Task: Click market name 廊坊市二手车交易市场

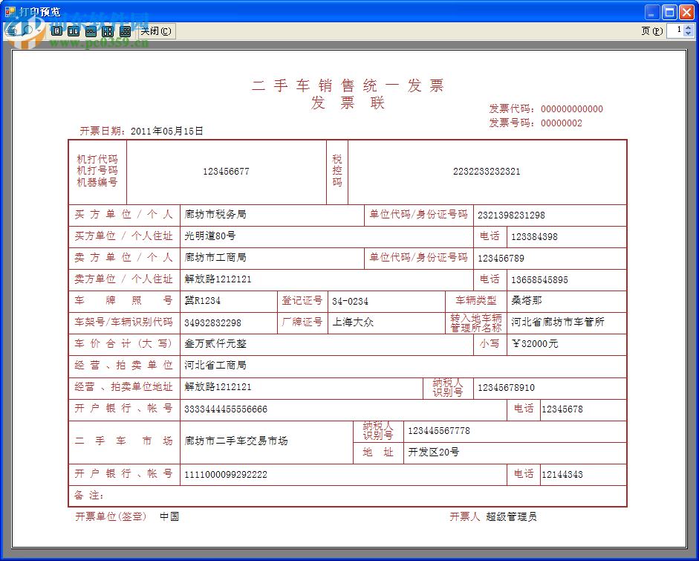Action: tap(235, 441)
